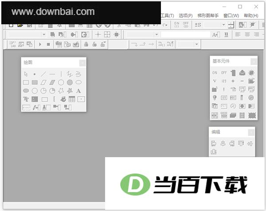Screen dimensions: 266x211
Task: Open the 帮助(H) menu
Action: pos(251,16)
